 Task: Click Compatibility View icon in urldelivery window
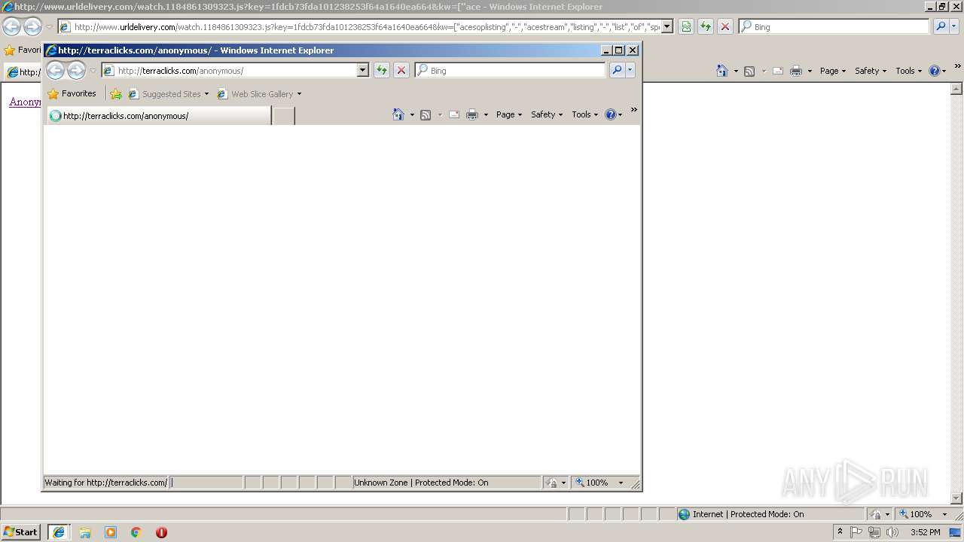tap(686, 26)
